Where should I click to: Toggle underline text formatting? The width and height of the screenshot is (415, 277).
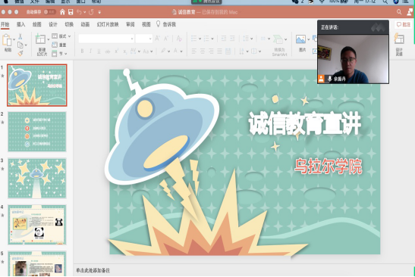point(99,51)
